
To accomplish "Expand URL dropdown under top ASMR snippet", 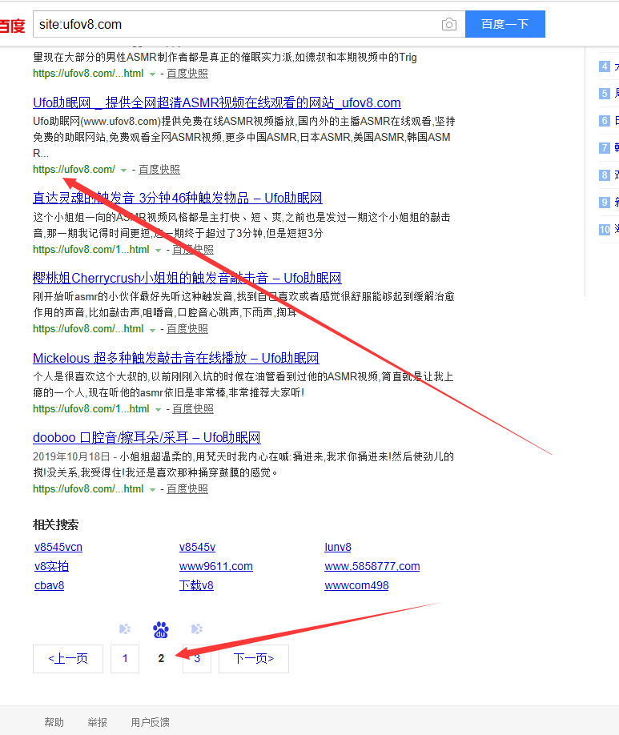I will [152, 74].
